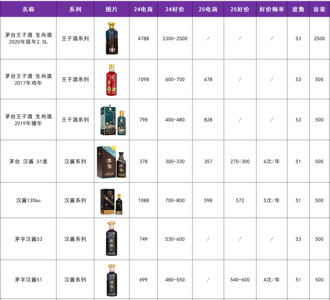Select the price cell 4788
This screenshot has width=330, height=300.
(143, 38)
